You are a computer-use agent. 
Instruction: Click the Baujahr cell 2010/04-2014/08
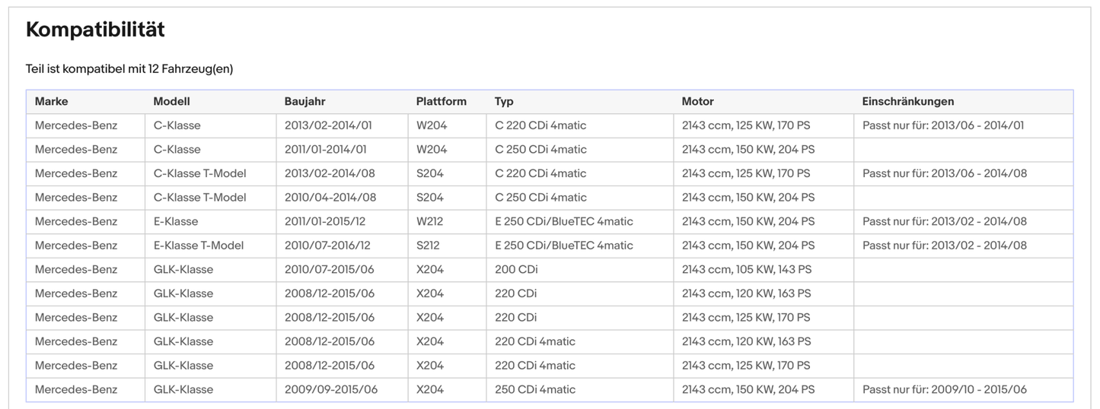pyautogui.click(x=330, y=197)
